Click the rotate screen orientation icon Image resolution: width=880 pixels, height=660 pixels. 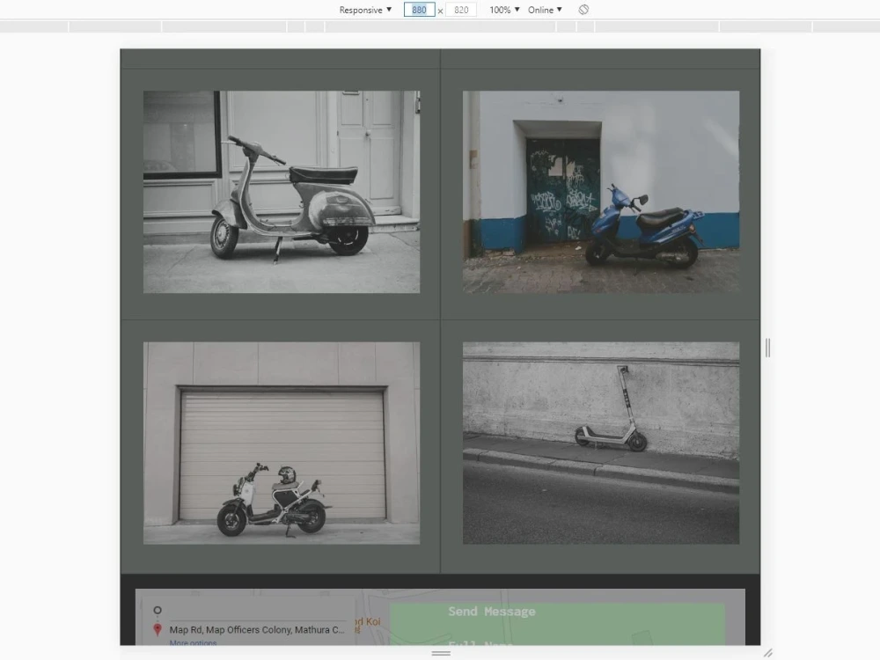(583, 10)
